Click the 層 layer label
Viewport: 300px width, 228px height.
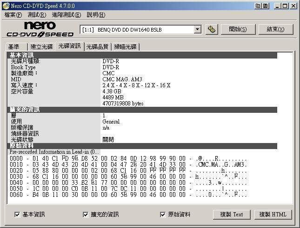pyautogui.click(x=13, y=115)
